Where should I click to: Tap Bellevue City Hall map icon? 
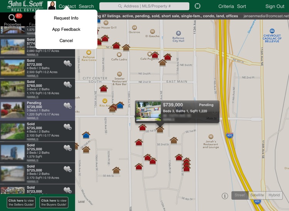(x=178, y=33)
